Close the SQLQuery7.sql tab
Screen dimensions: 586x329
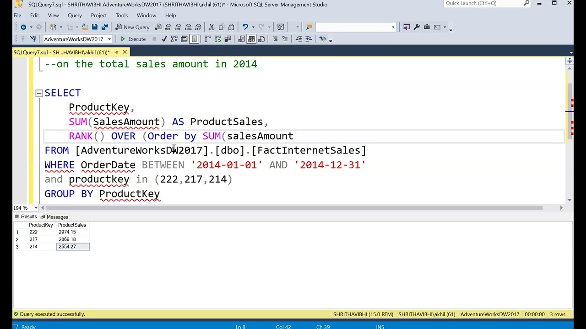click(125, 52)
